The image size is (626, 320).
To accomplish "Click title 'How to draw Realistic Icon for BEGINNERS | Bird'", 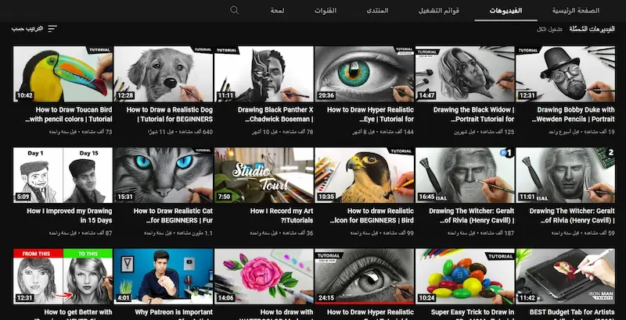I will pos(372,215).
